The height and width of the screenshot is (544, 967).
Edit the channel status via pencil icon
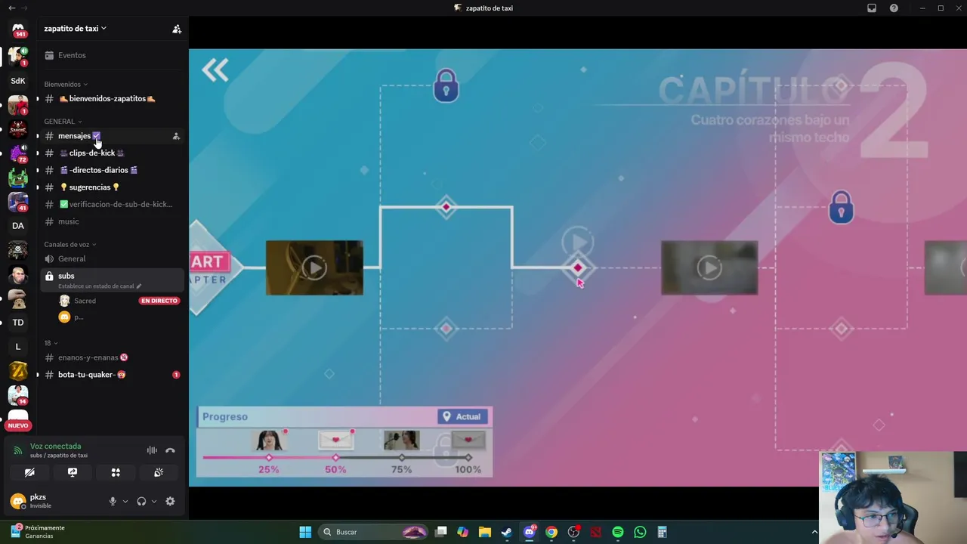point(139,286)
